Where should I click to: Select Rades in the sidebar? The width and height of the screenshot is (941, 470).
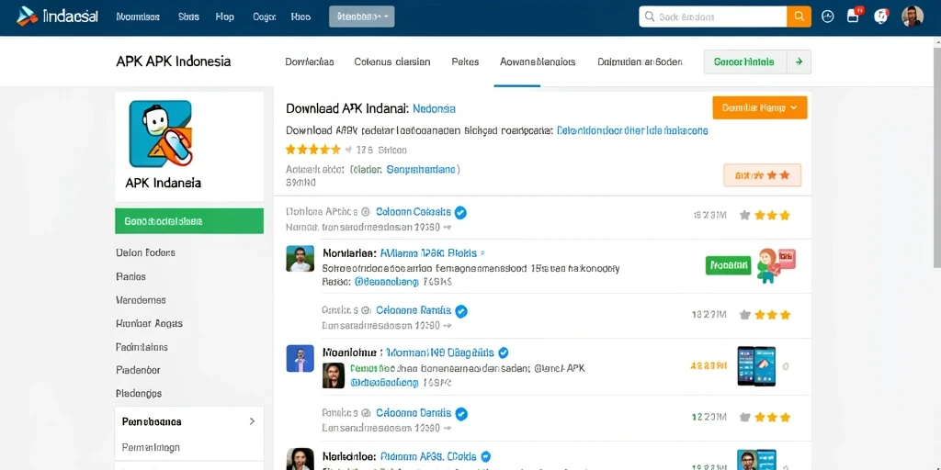point(130,276)
